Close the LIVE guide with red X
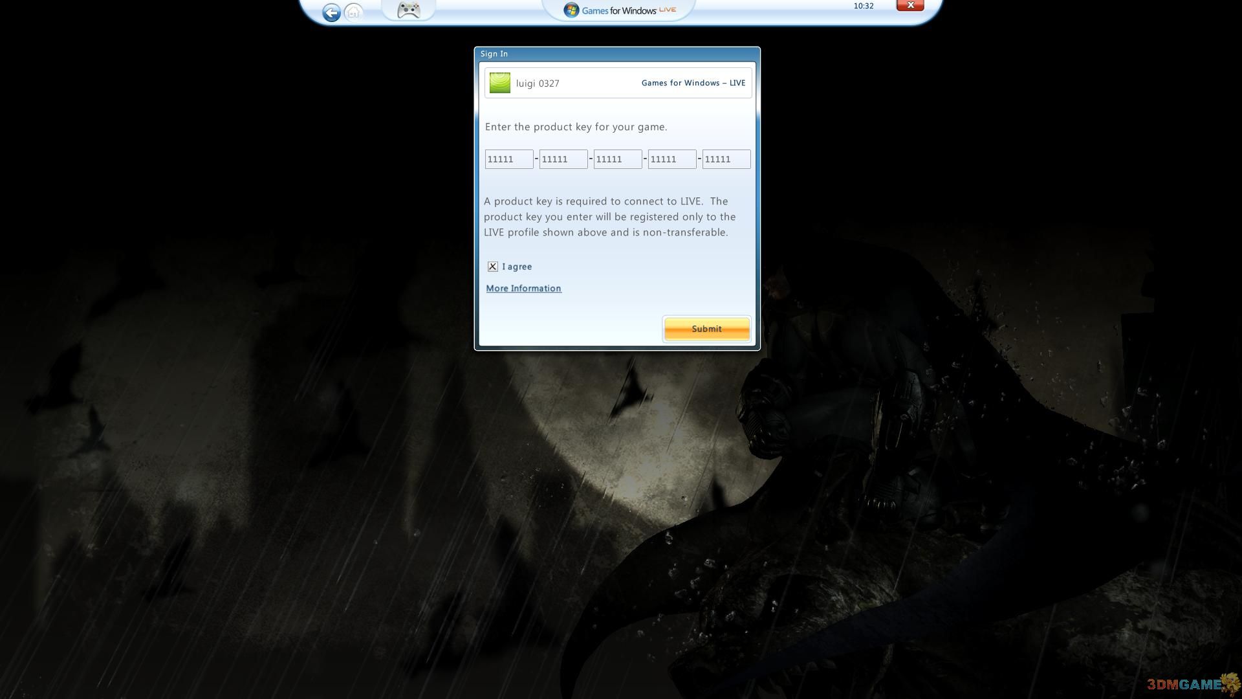Screen dimensions: 1242x699 (x=910, y=5)
